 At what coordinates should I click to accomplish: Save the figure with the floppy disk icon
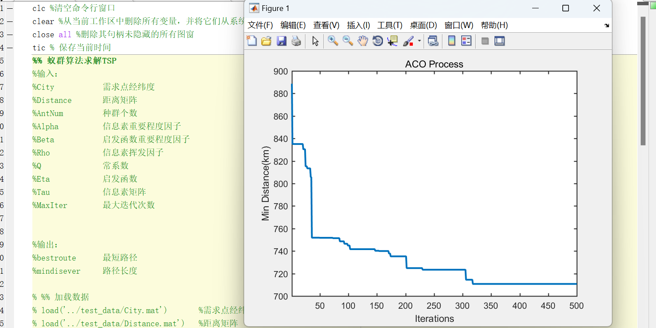click(x=281, y=41)
